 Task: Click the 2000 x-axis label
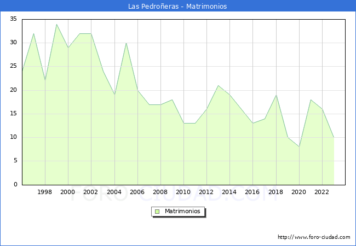[68, 192]
